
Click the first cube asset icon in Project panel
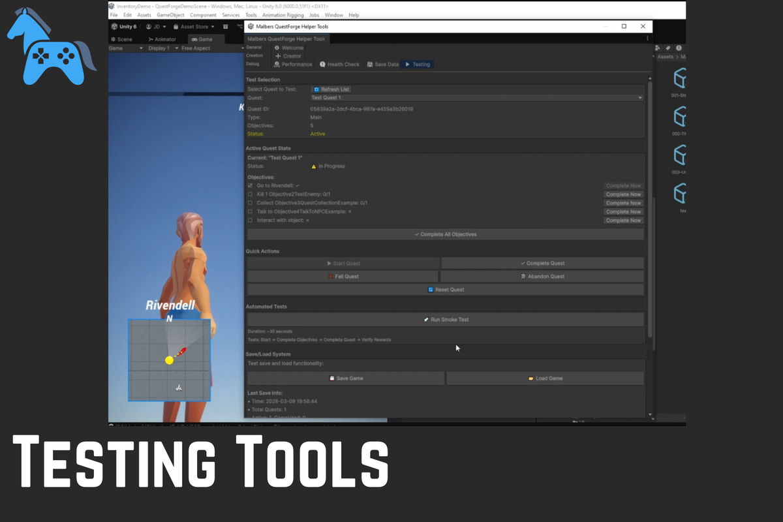point(680,79)
